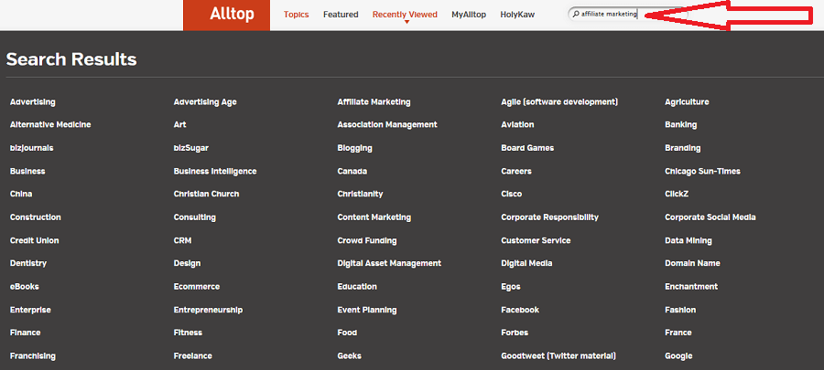Viewport: 824px width, 370px height.
Task: Select the Digital Media topic
Action: point(526,263)
